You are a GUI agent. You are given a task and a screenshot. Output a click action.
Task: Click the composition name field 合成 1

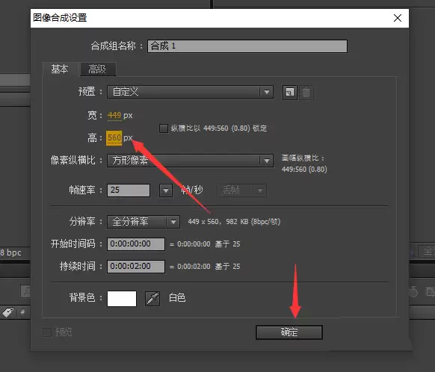tap(247, 46)
